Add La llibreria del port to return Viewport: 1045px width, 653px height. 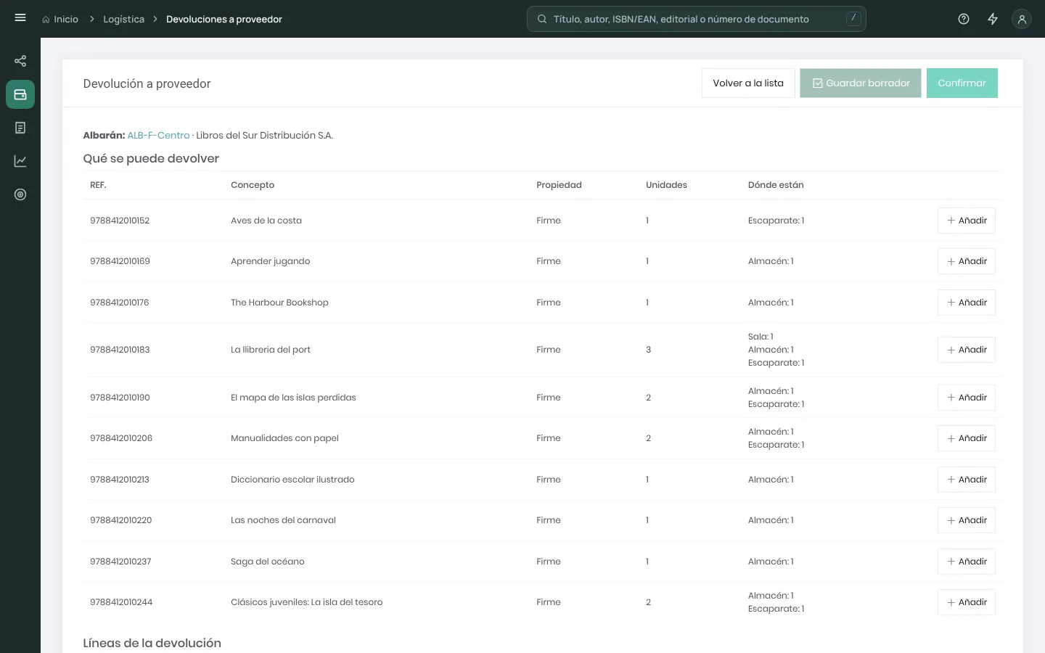point(967,350)
